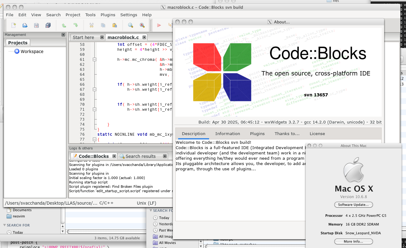Click the Open file toolbar icon
The height and width of the screenshot is (248, 406).
[25, 25]
